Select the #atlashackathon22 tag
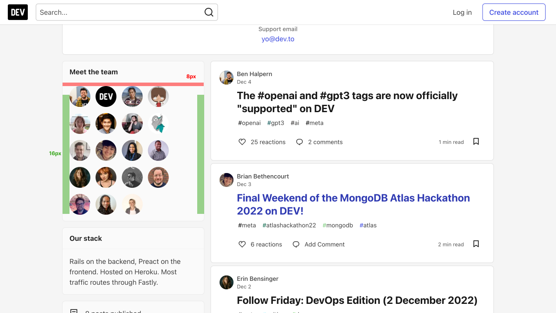 (x=289, y=225)
